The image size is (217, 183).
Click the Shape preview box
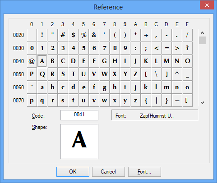coord(79,142)
